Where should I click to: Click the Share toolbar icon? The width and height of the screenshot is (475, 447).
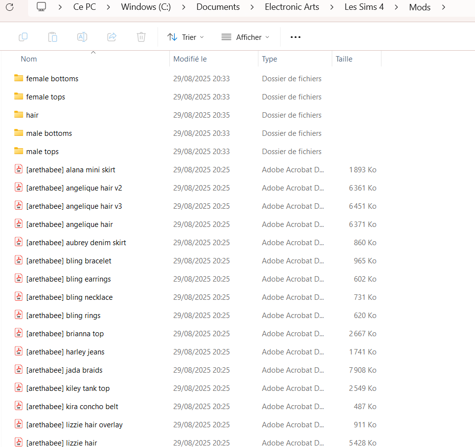coord(112,37)
